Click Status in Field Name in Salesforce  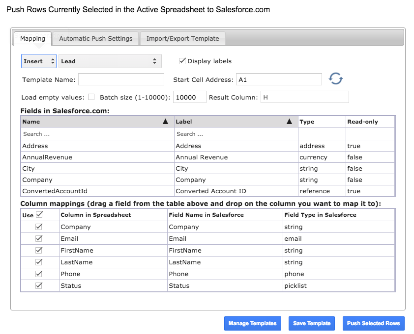tap(225, 286)
